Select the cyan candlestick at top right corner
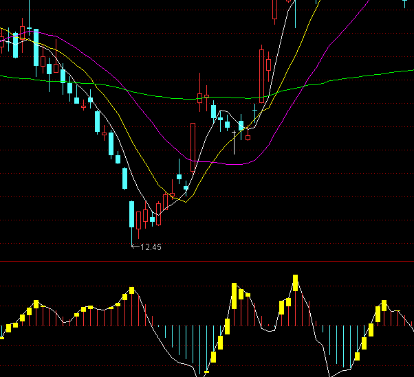The height and width of the screenshot is (377, 414). [404, 3]
